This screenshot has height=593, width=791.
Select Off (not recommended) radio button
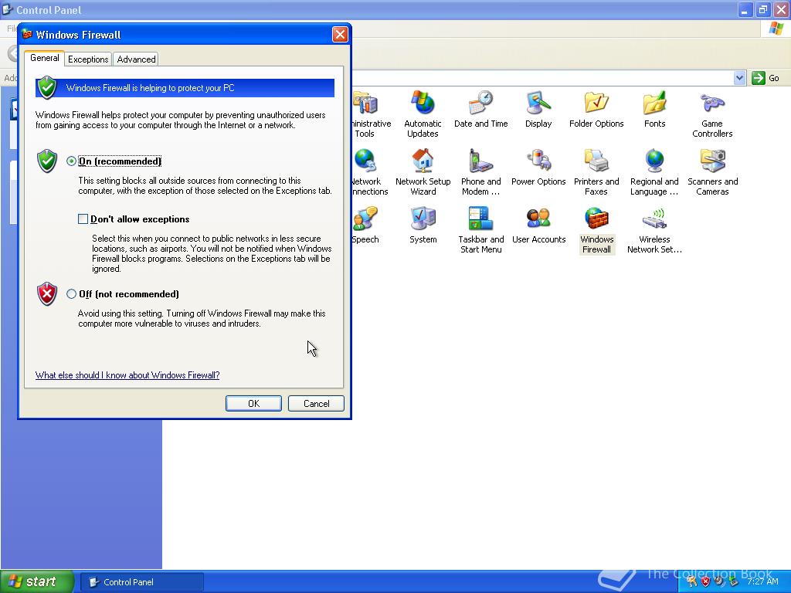pos(71,294)
